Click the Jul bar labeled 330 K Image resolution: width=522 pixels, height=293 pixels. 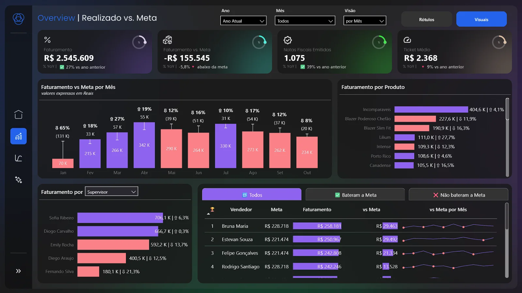click(225, 146)
